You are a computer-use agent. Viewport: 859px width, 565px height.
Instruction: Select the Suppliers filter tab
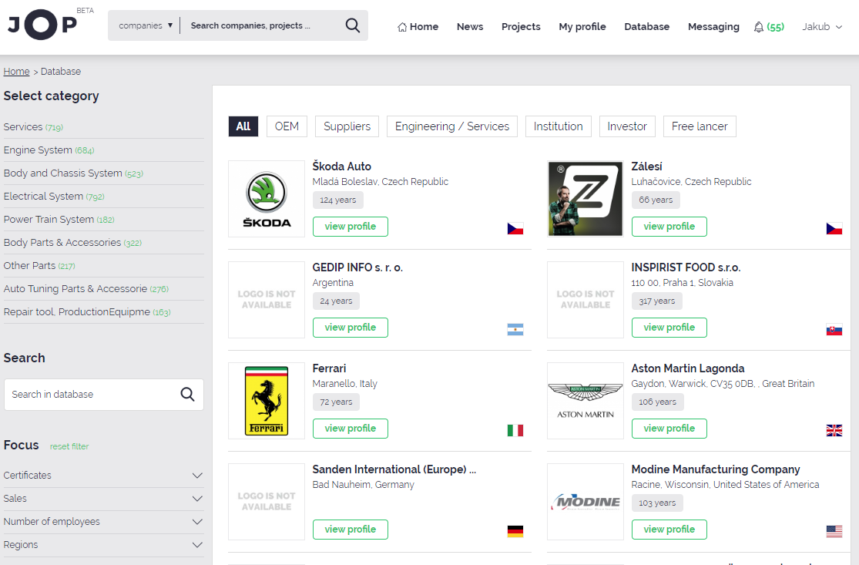(x=347, y=126)
